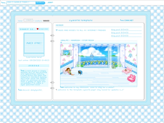Click the heart icon before 'Hugs and kisses'
164x123 pixels.
tap(57, 30)
